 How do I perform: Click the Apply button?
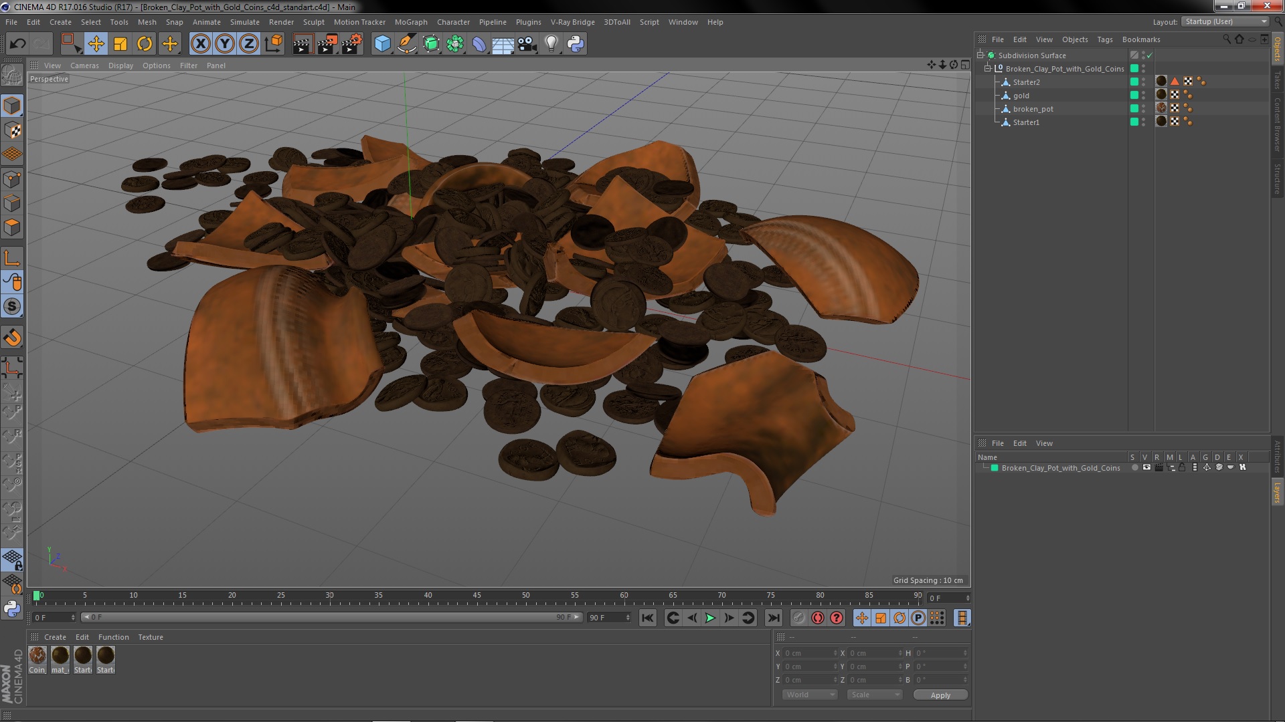click(x=940, y=695)
